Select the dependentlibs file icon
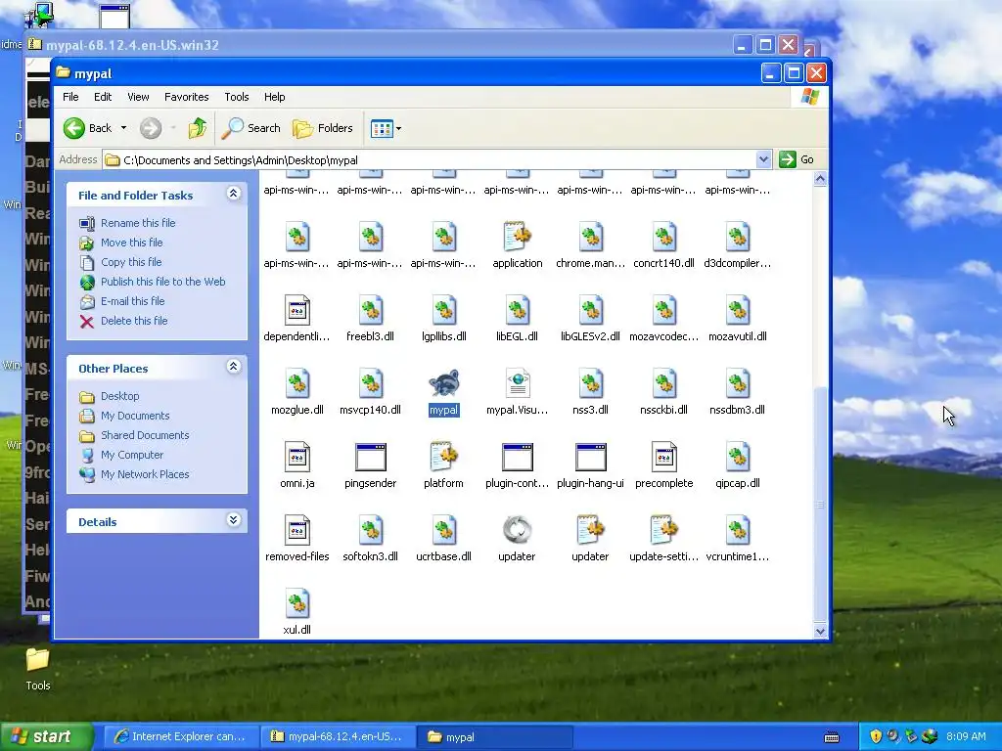The image size is (1002, 751). click(297, 310)
